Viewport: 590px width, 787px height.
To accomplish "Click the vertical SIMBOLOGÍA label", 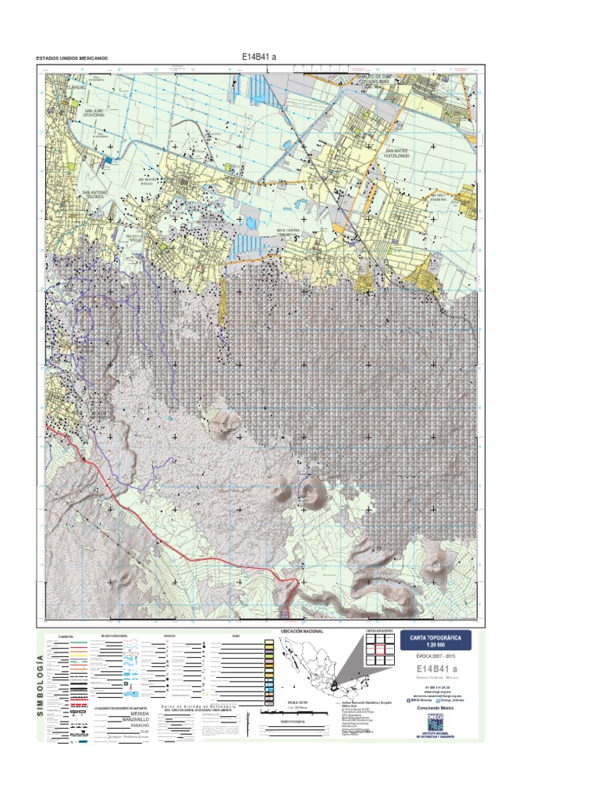I will [x=41, y=686].
